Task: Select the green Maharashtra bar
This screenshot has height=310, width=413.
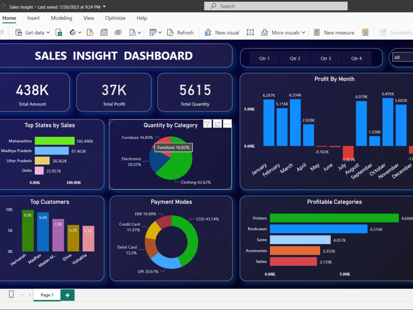Action: [x=55, y=141]
